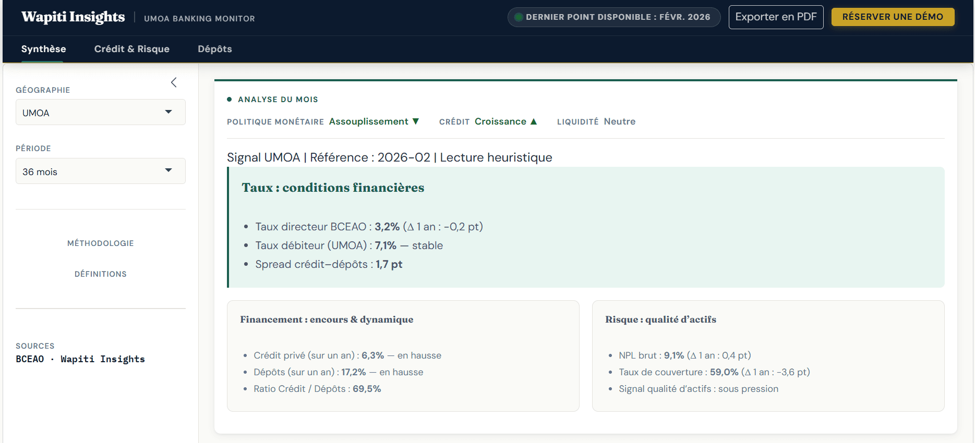
Task: Open the Méthodologie link
Action: tap(101, 243)
